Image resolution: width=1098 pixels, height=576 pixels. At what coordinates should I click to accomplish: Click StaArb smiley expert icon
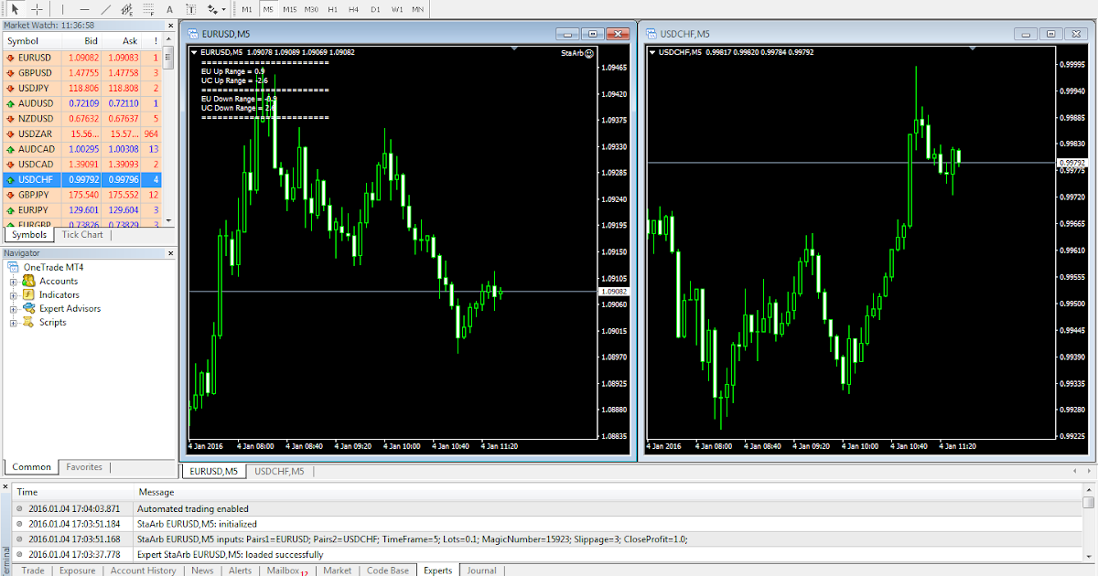click(589, 53)
